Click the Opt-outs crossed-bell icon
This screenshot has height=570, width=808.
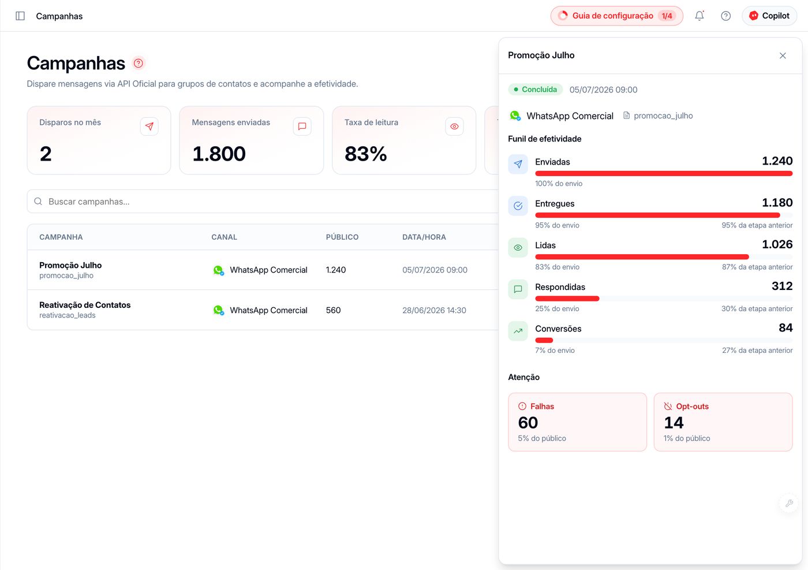pos(668,407)
